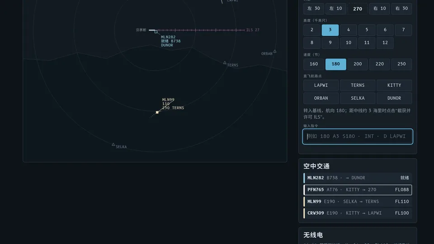Set altitude to 2 thousand feet
Image resolution: width=434 pixels, height=244 pixels.
point(311,30)
